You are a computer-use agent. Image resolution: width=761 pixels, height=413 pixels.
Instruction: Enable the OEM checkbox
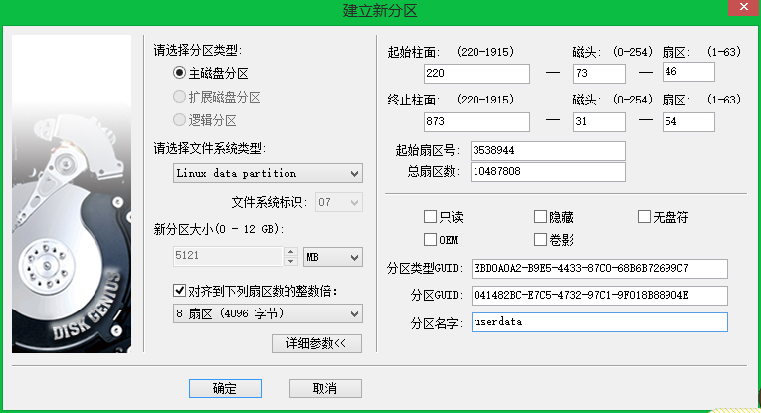[x=430, y=239]
